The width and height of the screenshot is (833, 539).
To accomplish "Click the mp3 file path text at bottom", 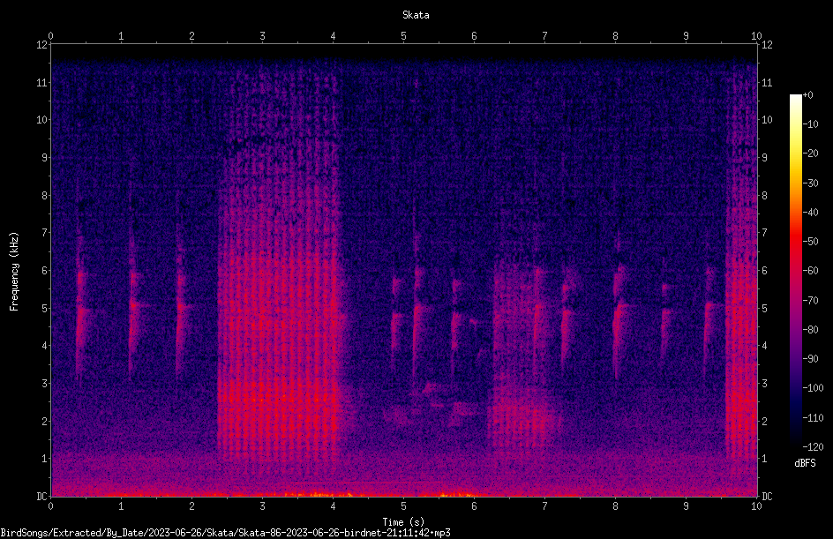I will click(225, 533).
